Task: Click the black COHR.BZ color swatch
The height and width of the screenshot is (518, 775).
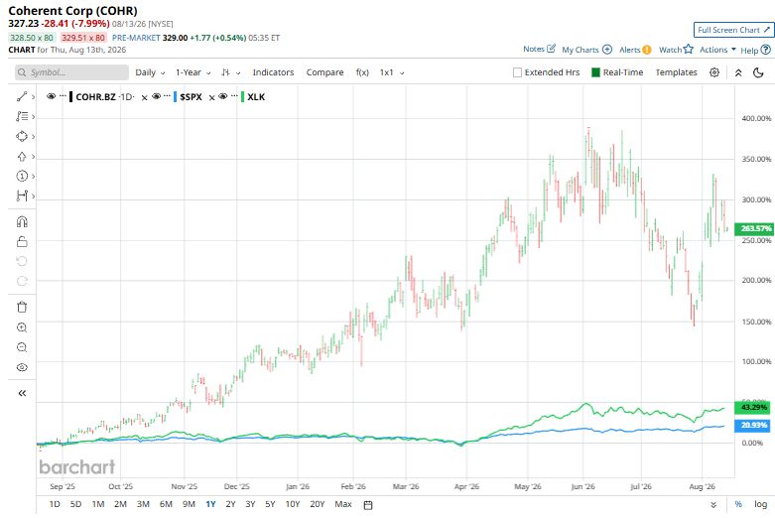Action: pyautogui.click(x=71, y=97)
